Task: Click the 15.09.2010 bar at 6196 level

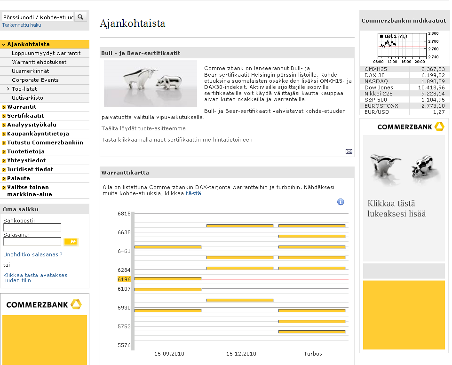Action: tap(168, 278)
